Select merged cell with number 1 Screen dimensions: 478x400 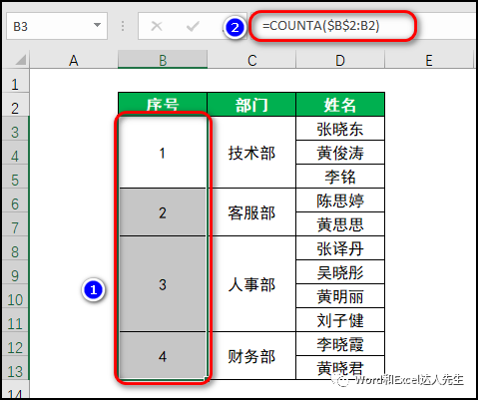tap(163, 153)
